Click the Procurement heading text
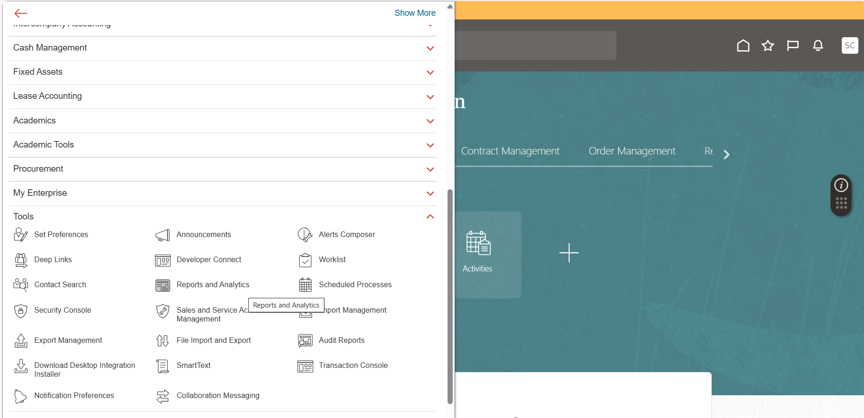The height and width of the screenshot is (418, 864). 38,169
